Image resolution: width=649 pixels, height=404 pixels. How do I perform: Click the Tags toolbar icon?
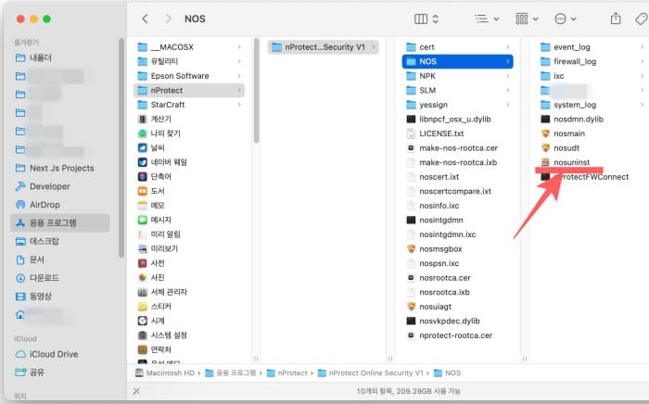[642, 19]
